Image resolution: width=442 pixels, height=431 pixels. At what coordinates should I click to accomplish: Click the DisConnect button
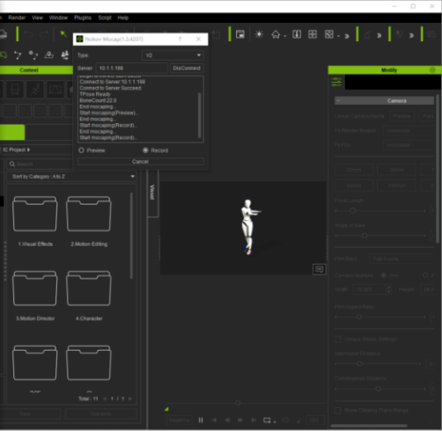click(187, 68)
